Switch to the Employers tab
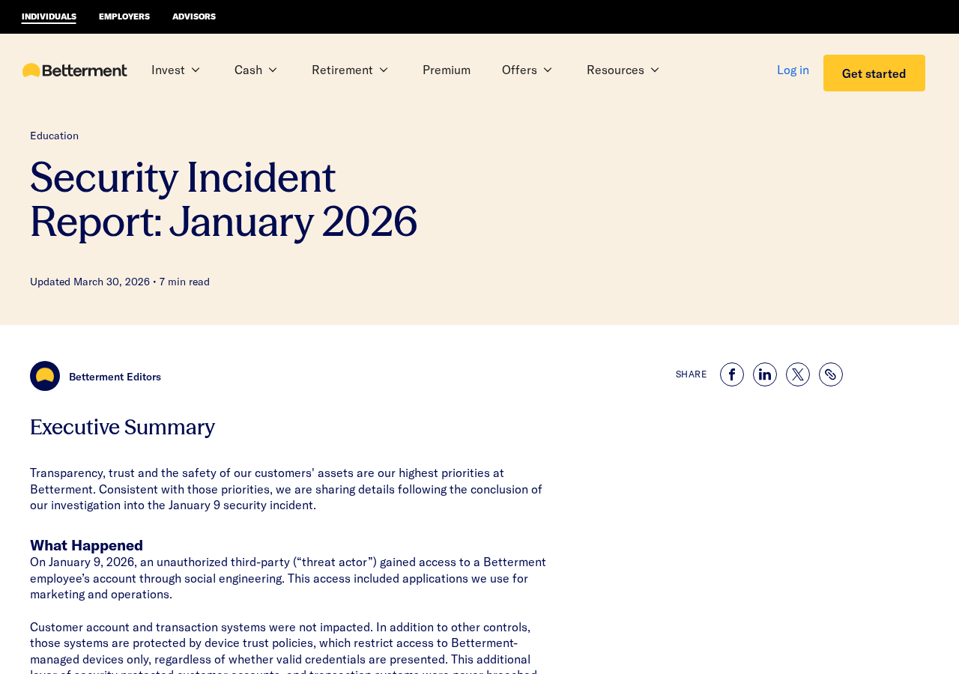 tap(124, 16)
